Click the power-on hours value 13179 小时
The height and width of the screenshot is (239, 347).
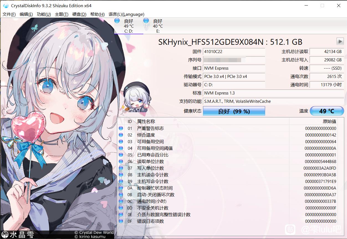tap(327, 85)
